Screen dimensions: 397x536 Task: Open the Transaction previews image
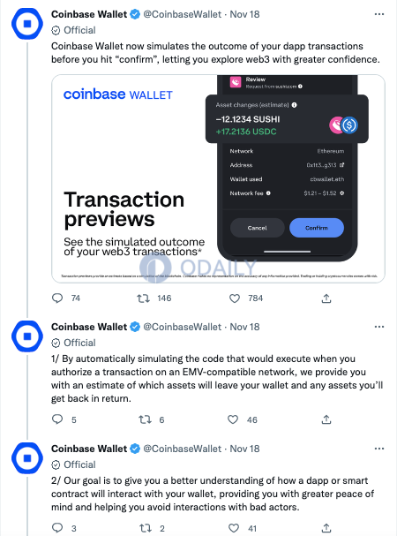[218, 178]
